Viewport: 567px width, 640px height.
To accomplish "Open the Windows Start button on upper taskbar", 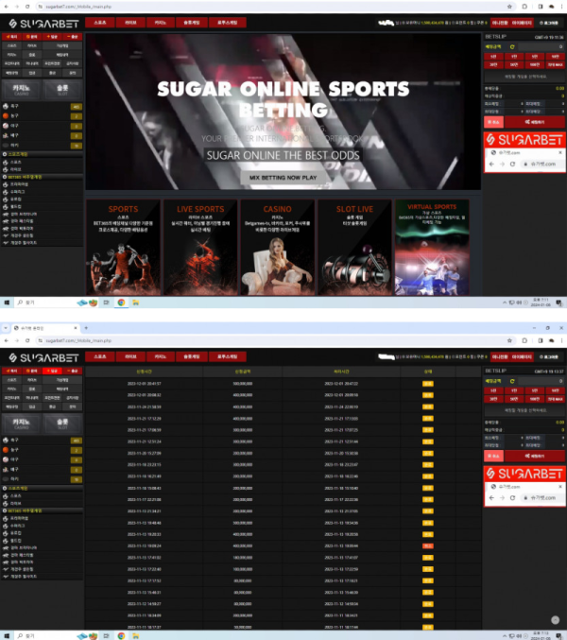I will coord(7,303).
